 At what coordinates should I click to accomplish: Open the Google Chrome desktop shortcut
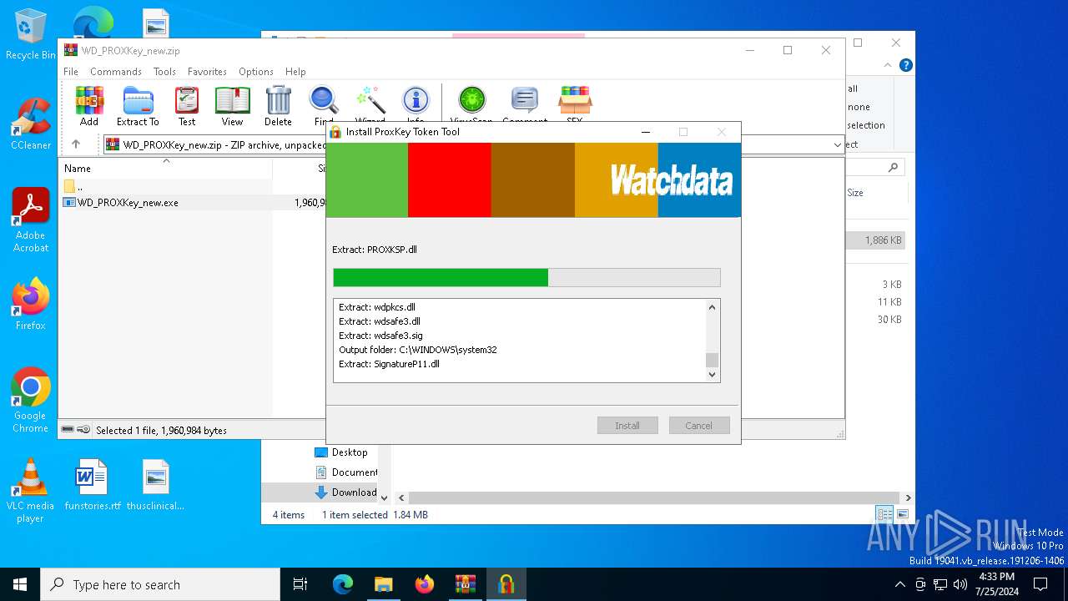click(x=31, y=400)
